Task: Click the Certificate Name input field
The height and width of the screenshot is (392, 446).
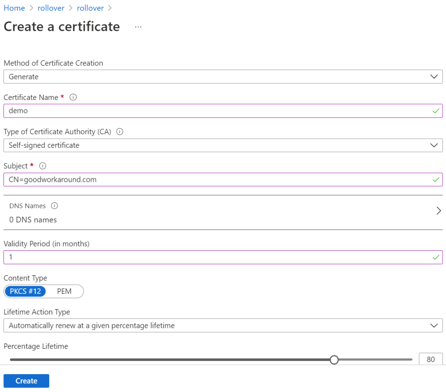Action: click(x=218, y=111)
